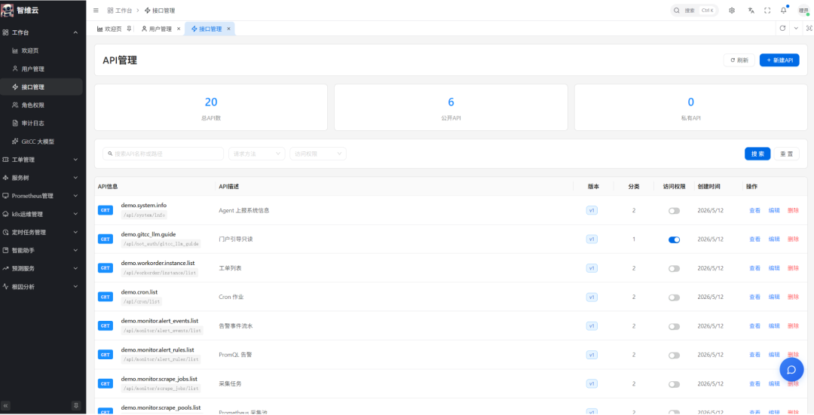Toggle access switch for demo.cron.list

coord(674,298)
